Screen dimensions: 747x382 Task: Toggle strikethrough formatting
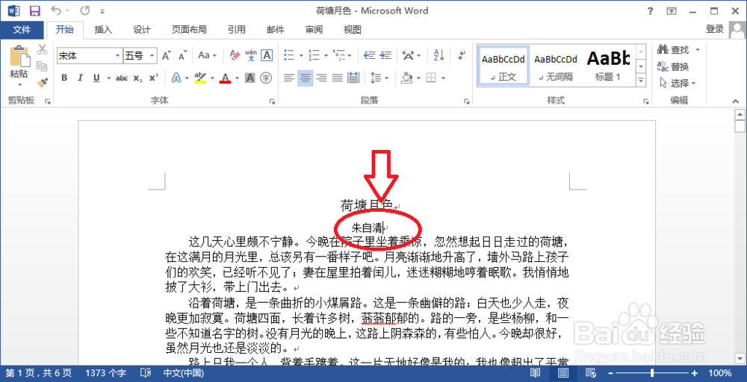[122, 78]
